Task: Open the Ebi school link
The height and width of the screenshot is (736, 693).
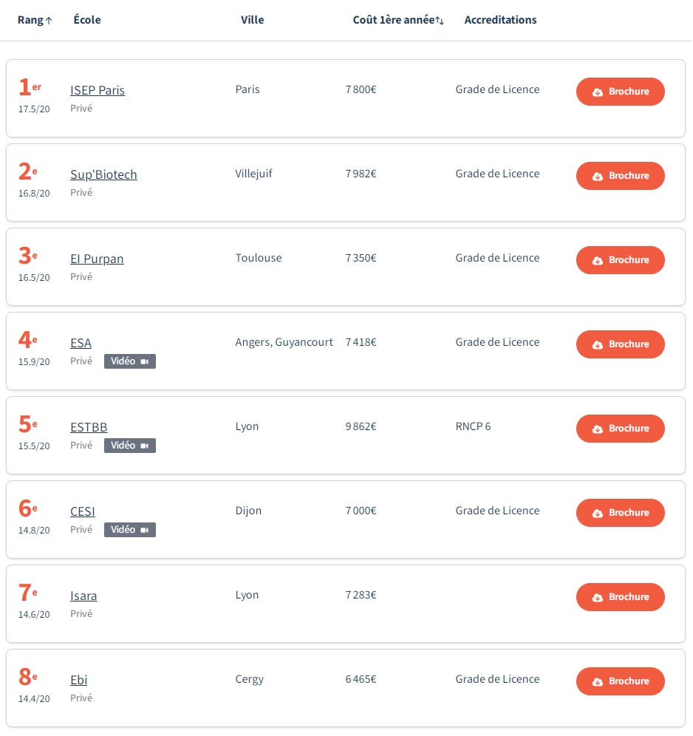Action: [78, 680]
